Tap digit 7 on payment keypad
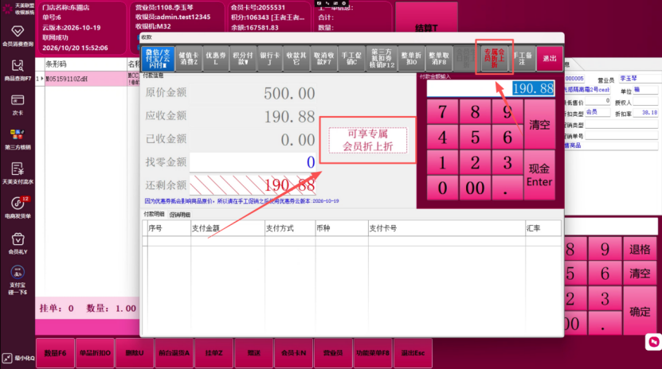This screenshot has height=369, width=662. [442, 112]
